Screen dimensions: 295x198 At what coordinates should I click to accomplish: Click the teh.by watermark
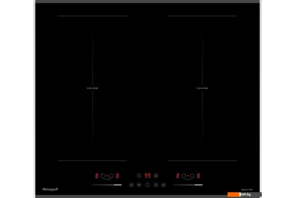pos(249,195)
